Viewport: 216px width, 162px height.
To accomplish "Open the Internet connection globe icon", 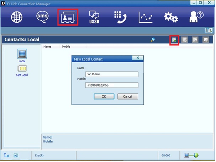I will 17,17.
